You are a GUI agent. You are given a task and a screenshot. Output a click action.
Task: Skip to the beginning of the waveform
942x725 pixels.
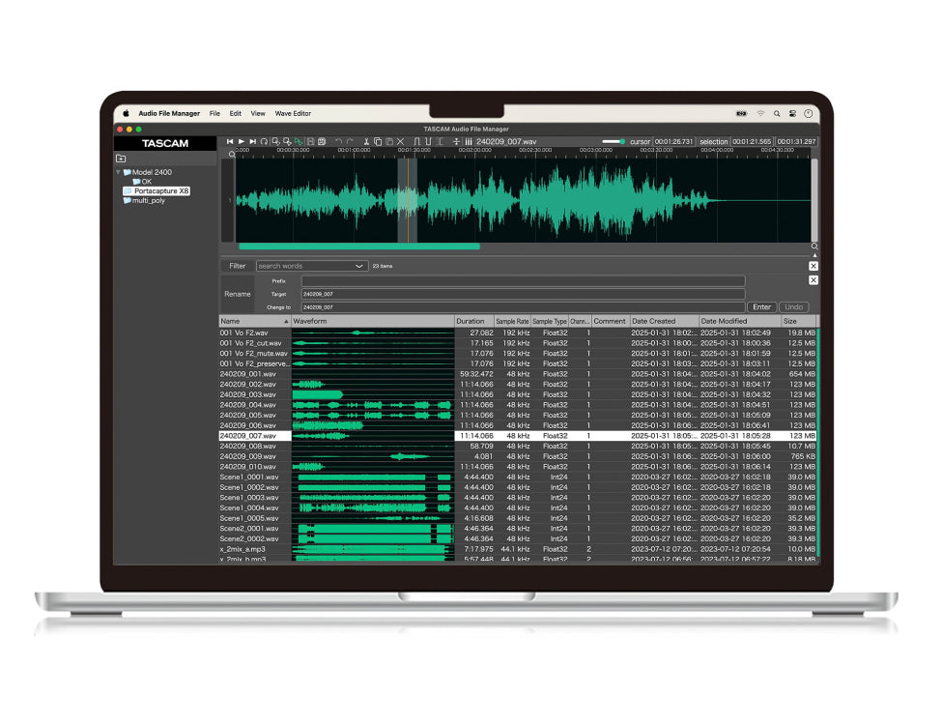(230, 141)
